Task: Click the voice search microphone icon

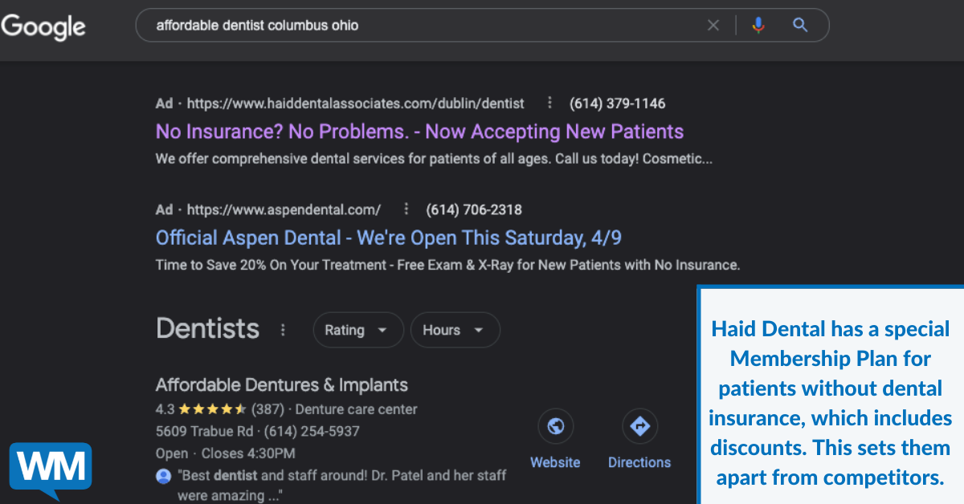Action: pos(758,25)
